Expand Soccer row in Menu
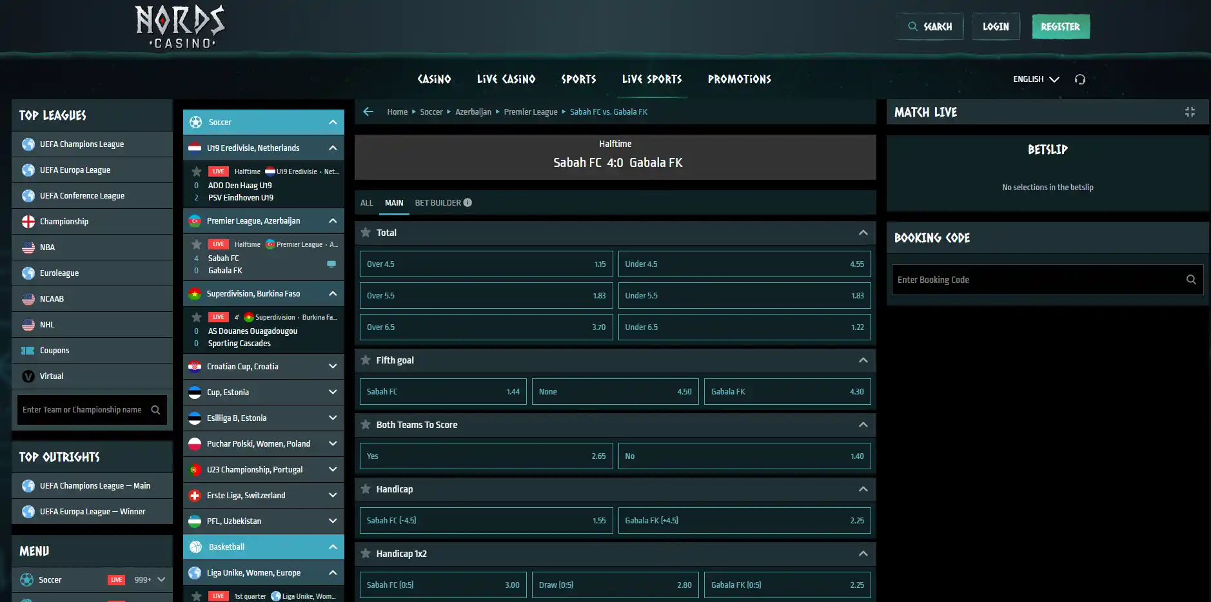 tap(161, 580)
